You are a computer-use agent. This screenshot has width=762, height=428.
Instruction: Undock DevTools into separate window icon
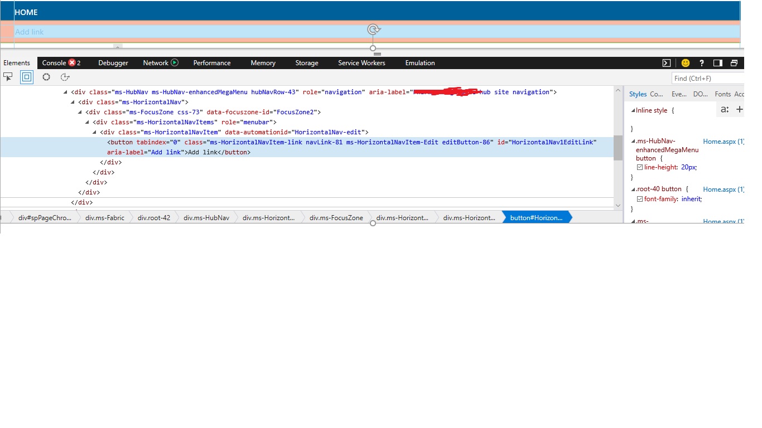tap(734, 63)
